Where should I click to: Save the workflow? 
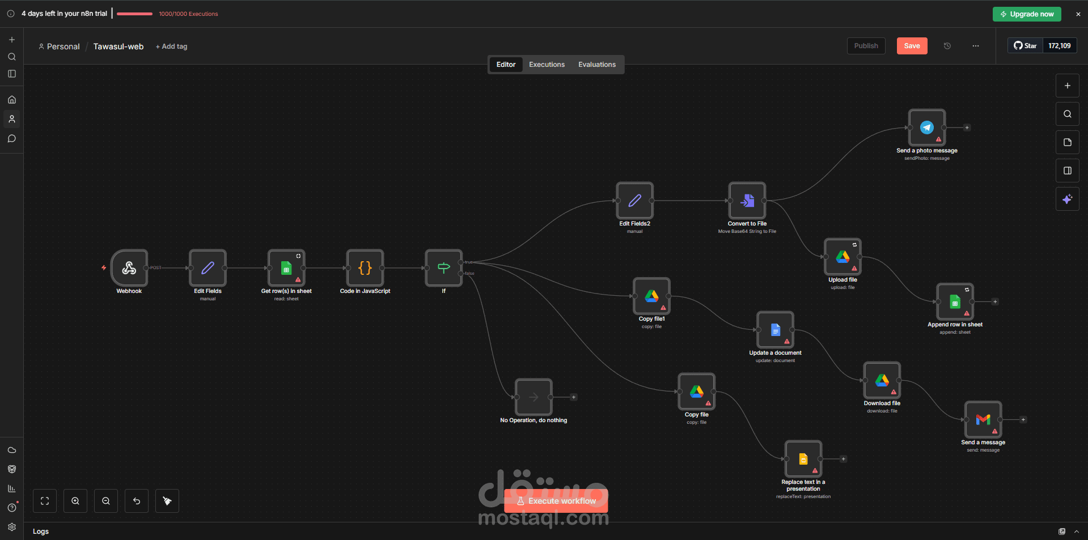click(912, 46)
